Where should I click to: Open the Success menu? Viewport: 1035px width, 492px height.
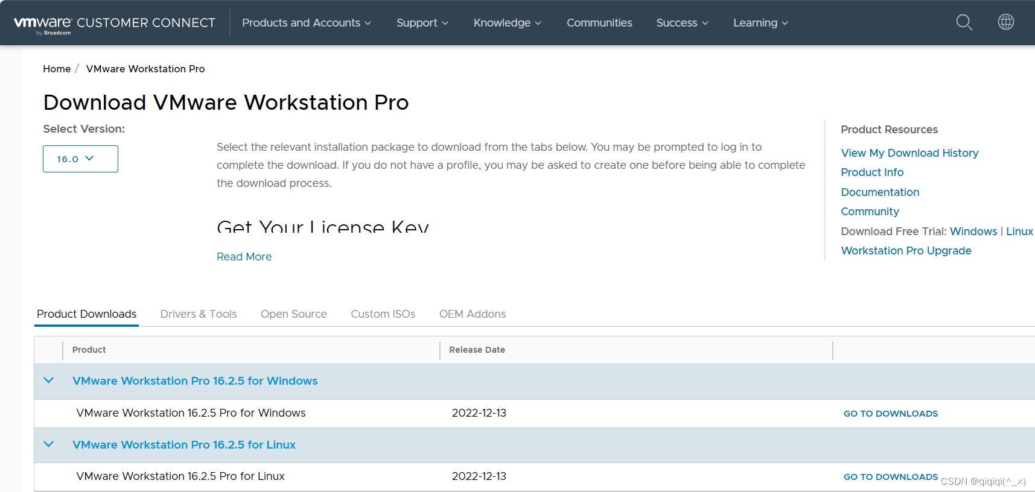tap(683, 23)
